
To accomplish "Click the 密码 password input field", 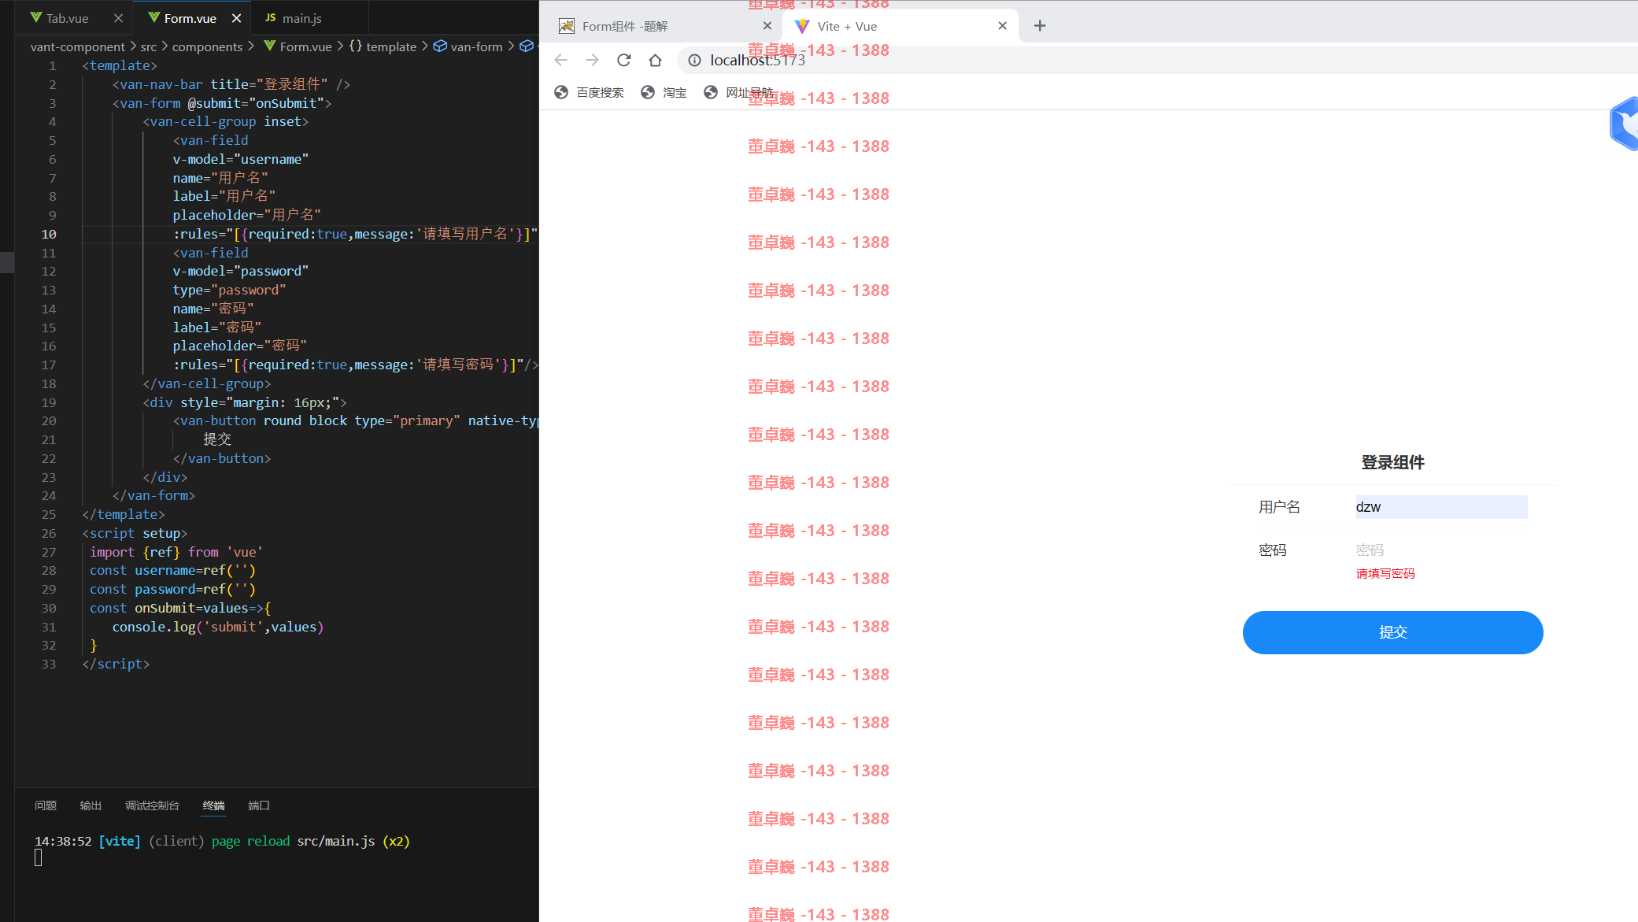I will click(x=1441, y=550).
